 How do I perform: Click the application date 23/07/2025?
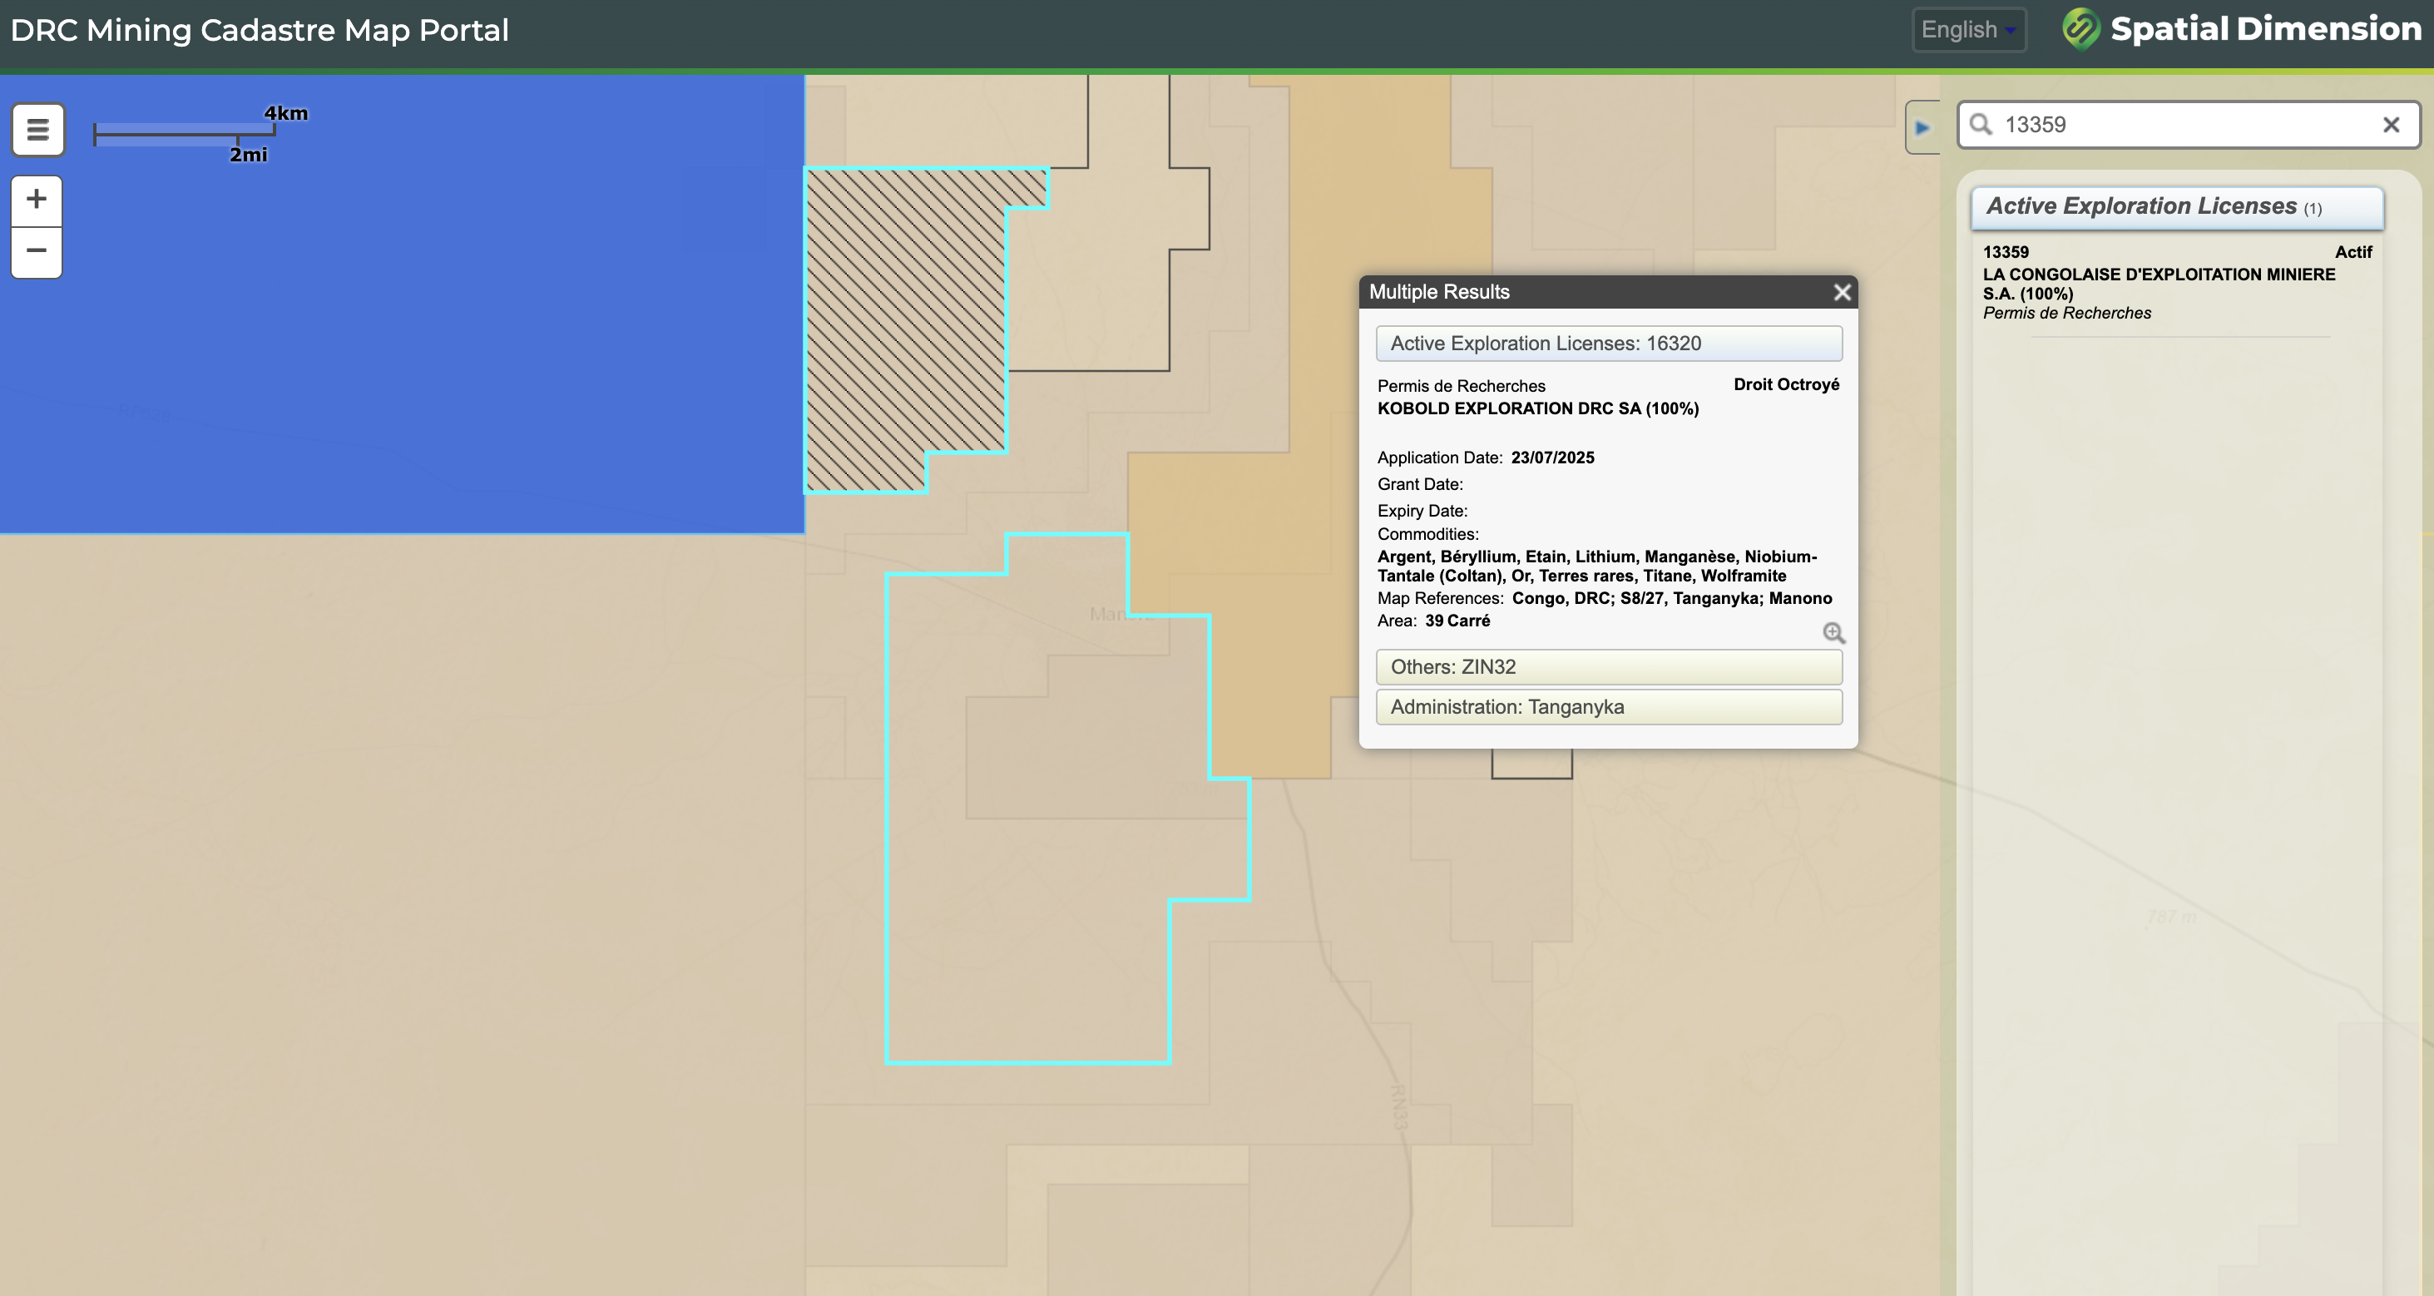(1552, 458)
